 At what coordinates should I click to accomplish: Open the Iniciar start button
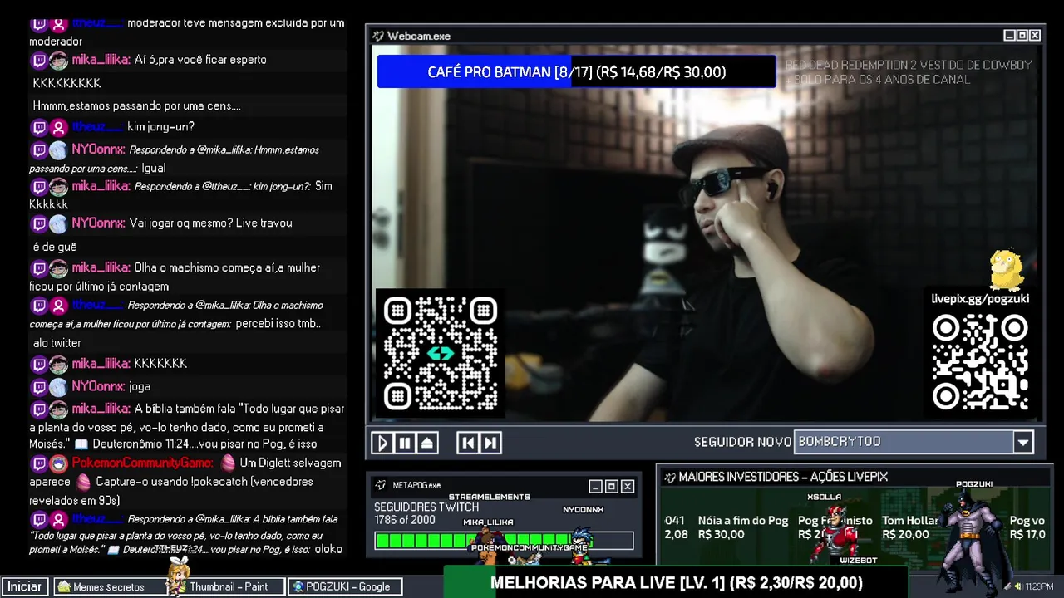pyautogui.click(x=24, y=586)
